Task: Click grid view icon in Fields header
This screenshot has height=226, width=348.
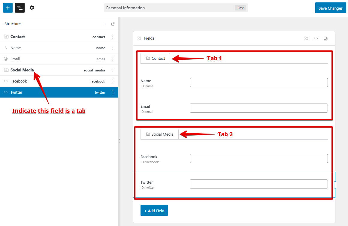Action: pyautogui.click(x=306, y=38)
